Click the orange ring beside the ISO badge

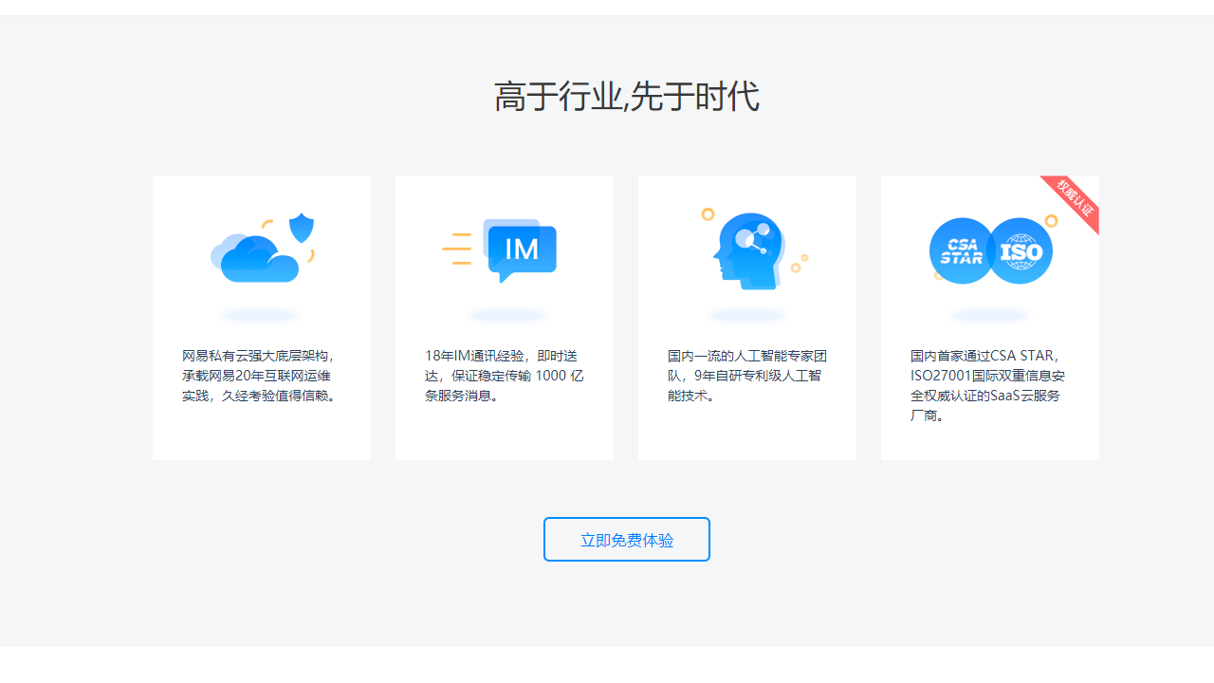[x=1051, y=221]
